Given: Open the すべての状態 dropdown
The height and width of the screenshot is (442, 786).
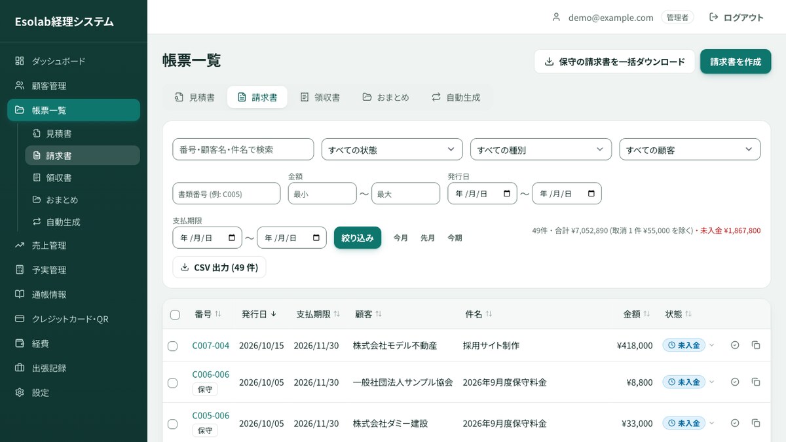Looking at the screenshot, I should pos(392,149).
